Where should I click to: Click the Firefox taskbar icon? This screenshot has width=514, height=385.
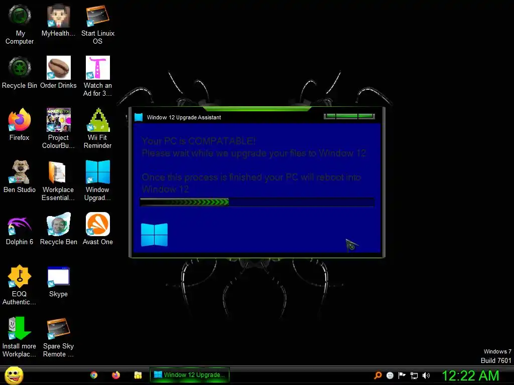coord(116,375)
